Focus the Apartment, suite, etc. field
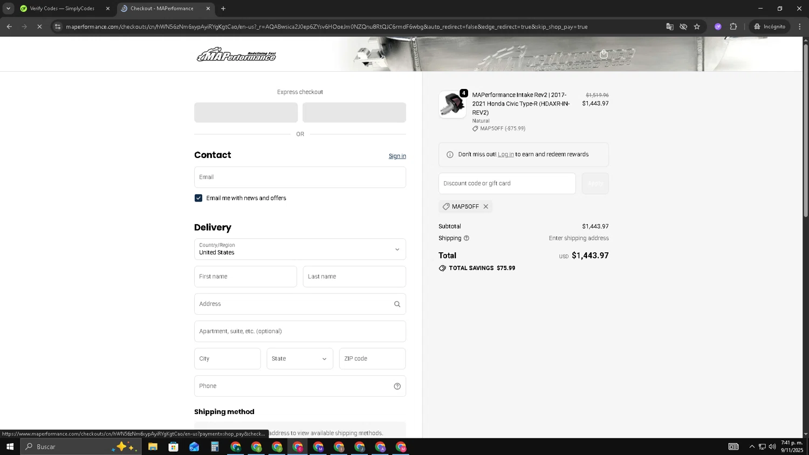809x455 pixels. point(300,331)
